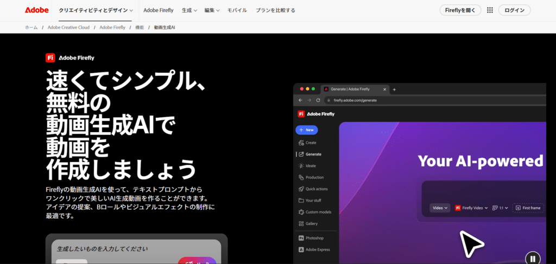This screenshot has width=556, height=264.
Task: Click the Adobe logo in the header
Action: click(36, 10)
